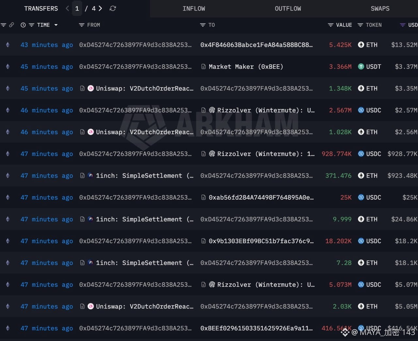Click the contract icon before Uniswap in the 2.03K ETH row

[x=82, y=306]
